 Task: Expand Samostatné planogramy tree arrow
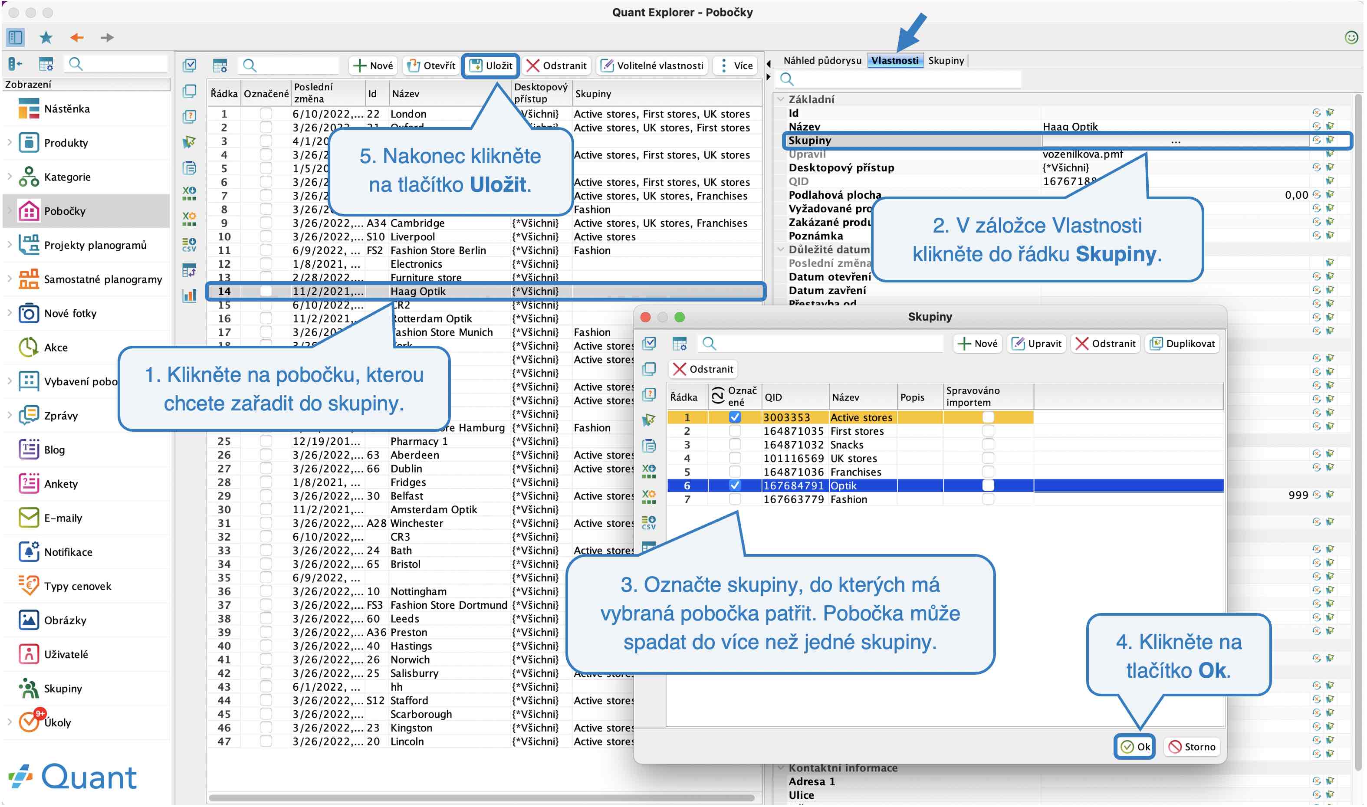[9, 279]
